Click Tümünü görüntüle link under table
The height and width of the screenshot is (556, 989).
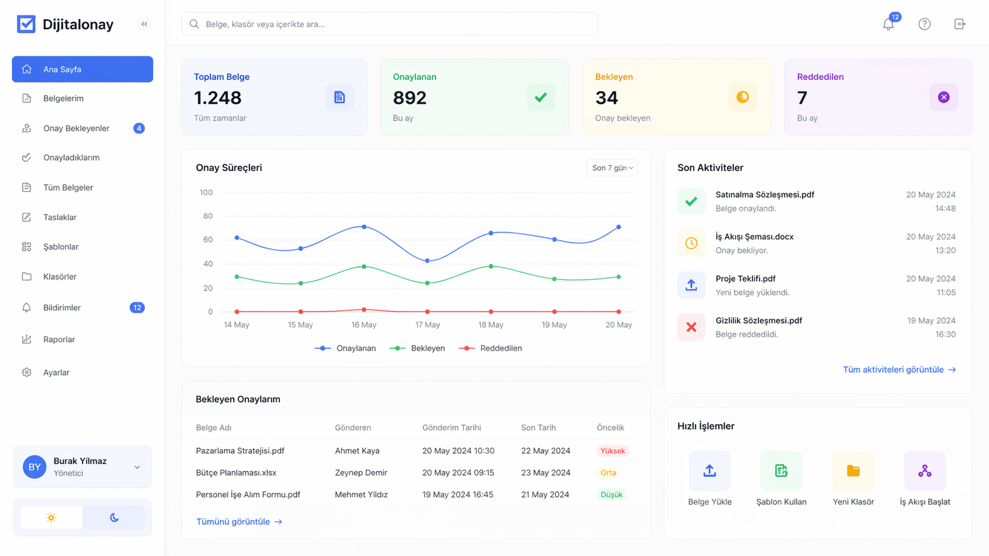[239, 522]
